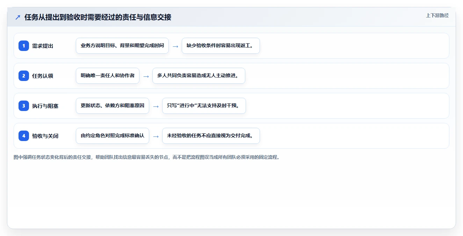This screenshot has height=236, width=463.
Task: Select the 需求提出 step label
Action: point(43,46)
